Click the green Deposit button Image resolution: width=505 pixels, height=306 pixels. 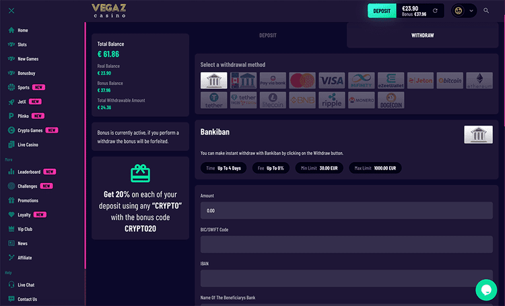[382, 11]
